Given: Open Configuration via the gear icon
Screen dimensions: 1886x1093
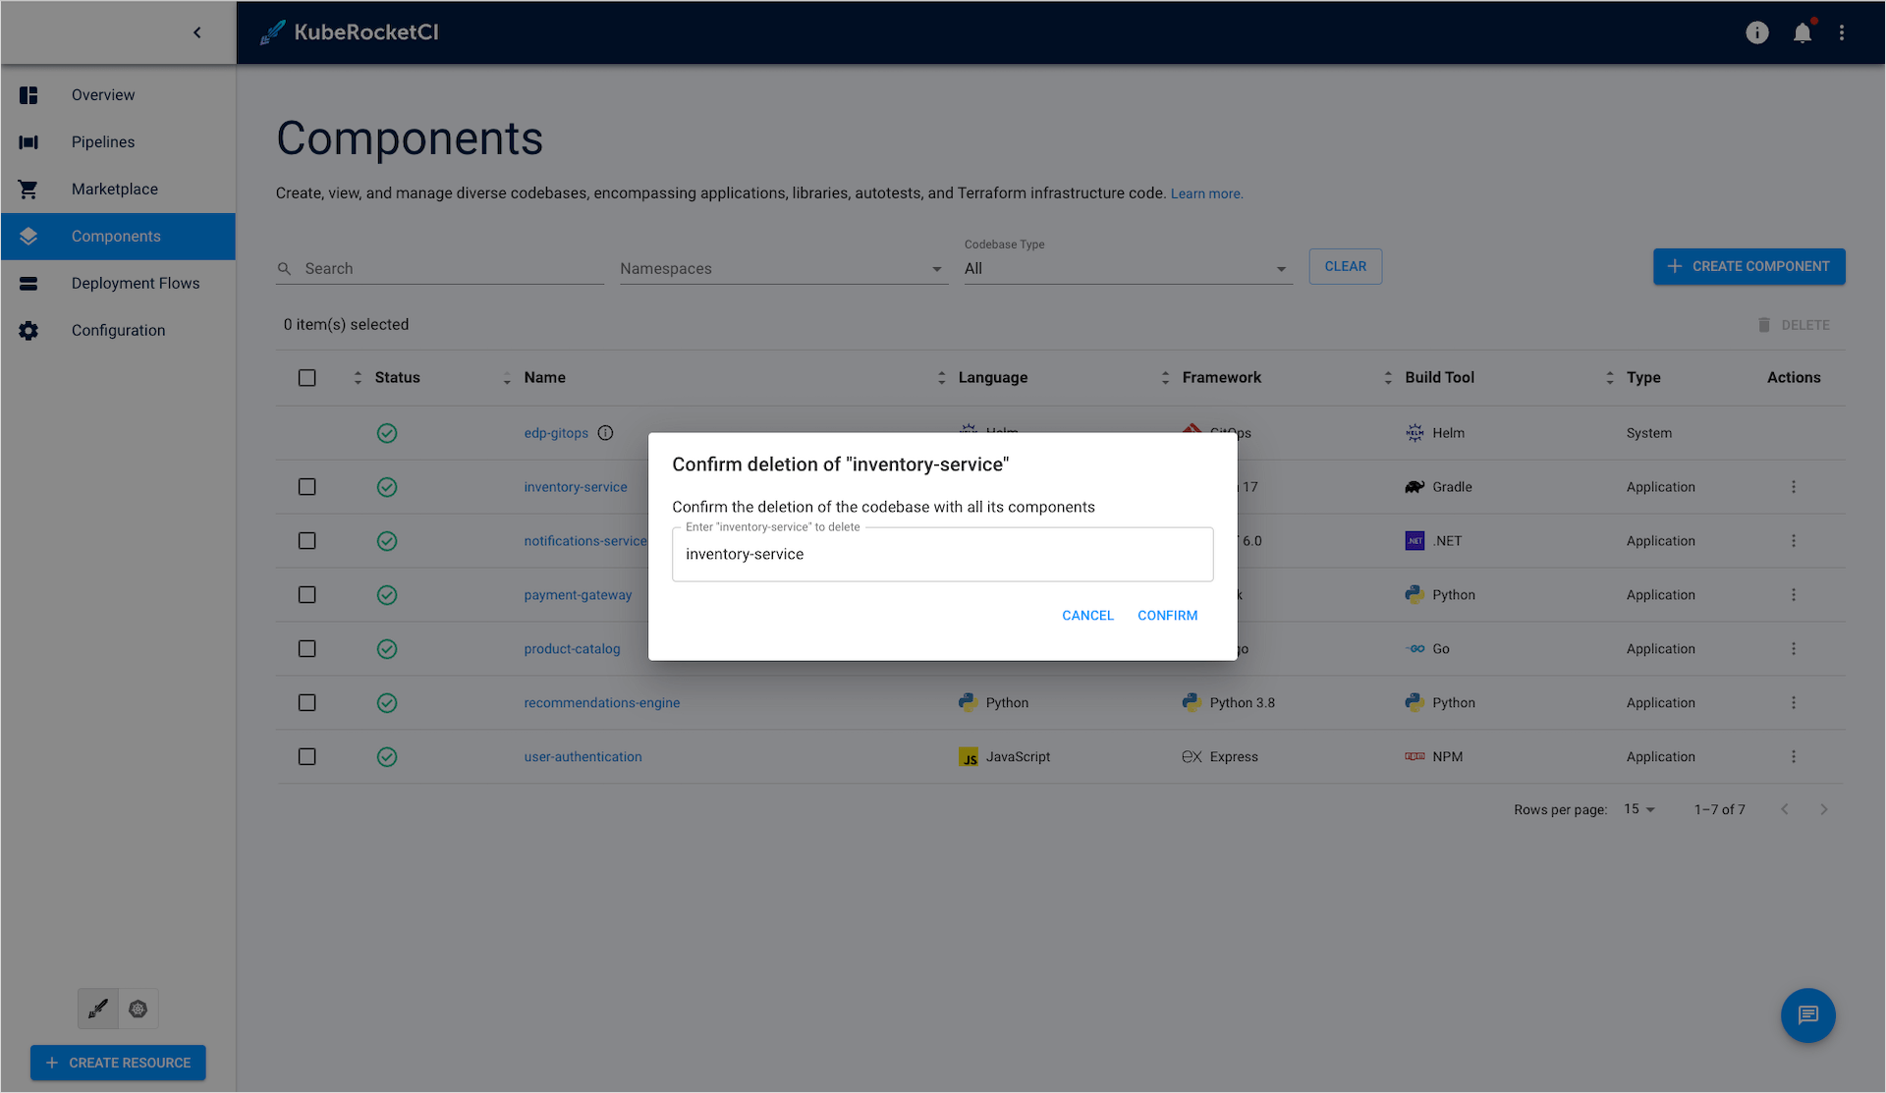Looking at the screenshot, I should pos(28,330).
